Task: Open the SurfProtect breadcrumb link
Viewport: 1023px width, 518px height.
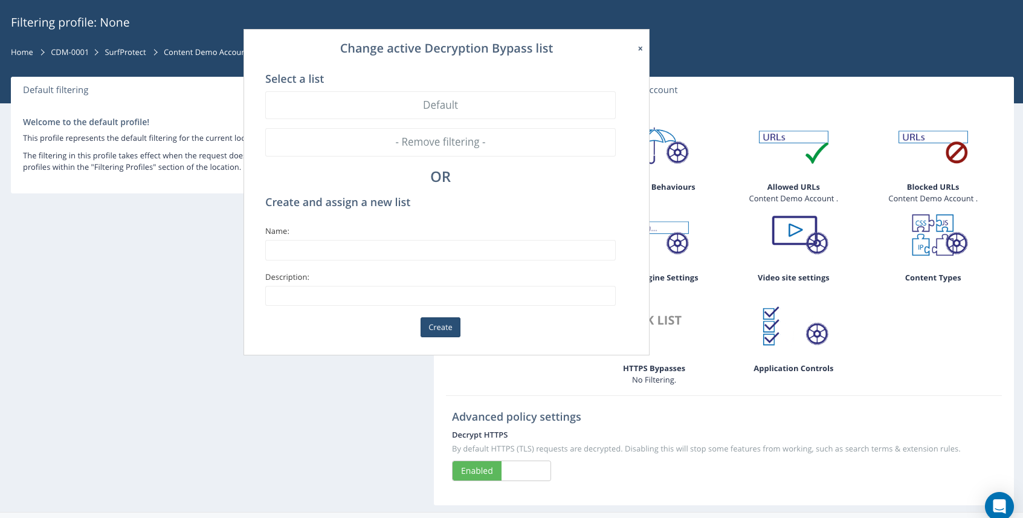Action: [x=125, y=53]
